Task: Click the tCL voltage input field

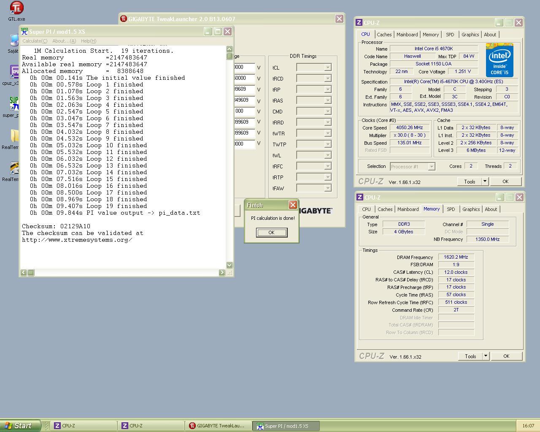Action: (x=244, y=67)
